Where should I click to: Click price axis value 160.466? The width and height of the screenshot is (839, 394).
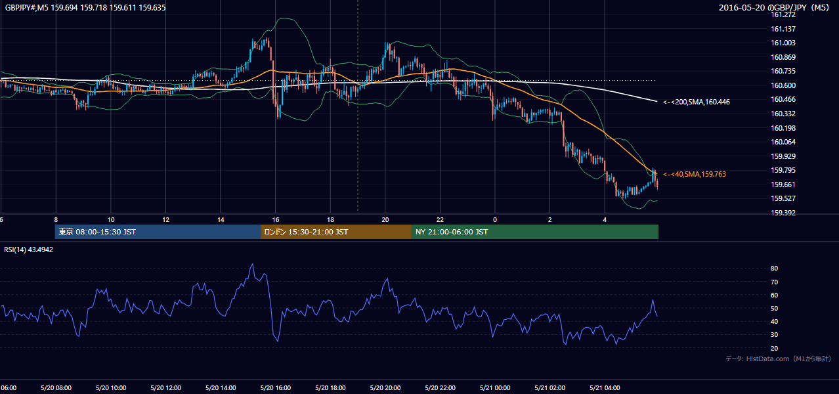pyautogui.click(x=783, y=99)
